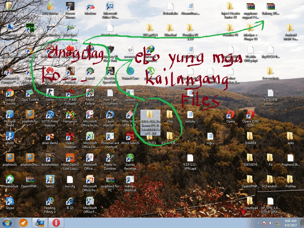Open the Heavy Weapon game icon
The image size is (304, 228).
tap(70, 140)
